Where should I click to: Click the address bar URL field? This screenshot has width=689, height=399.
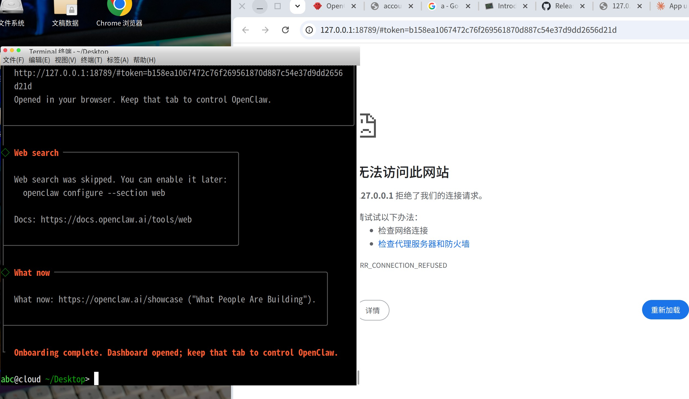494,30
